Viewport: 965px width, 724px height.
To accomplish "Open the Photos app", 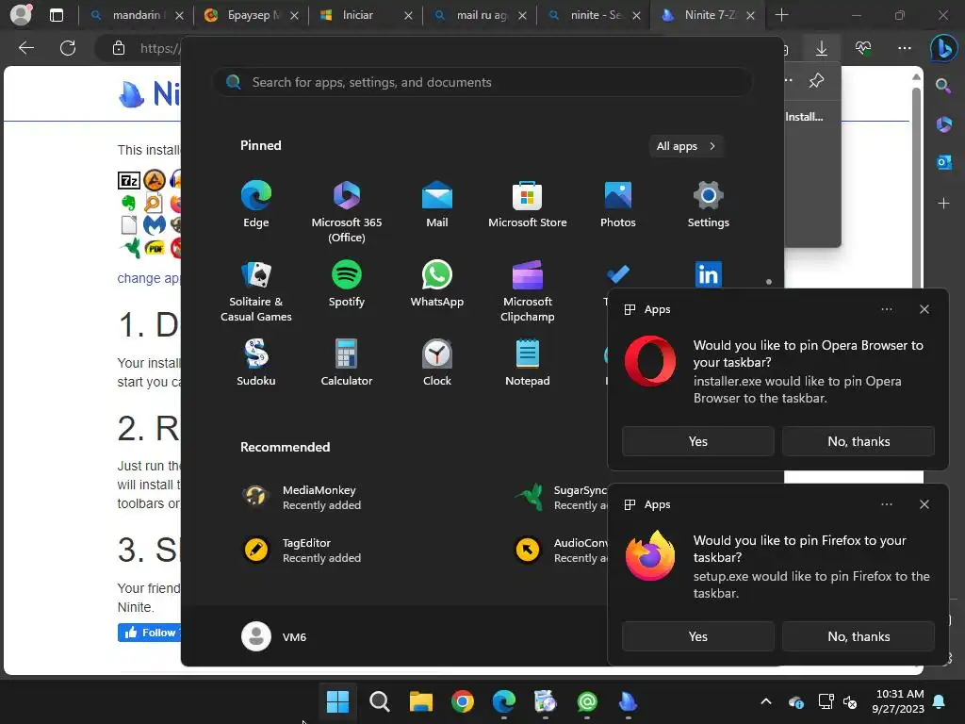I will click(x=618, y=205).
